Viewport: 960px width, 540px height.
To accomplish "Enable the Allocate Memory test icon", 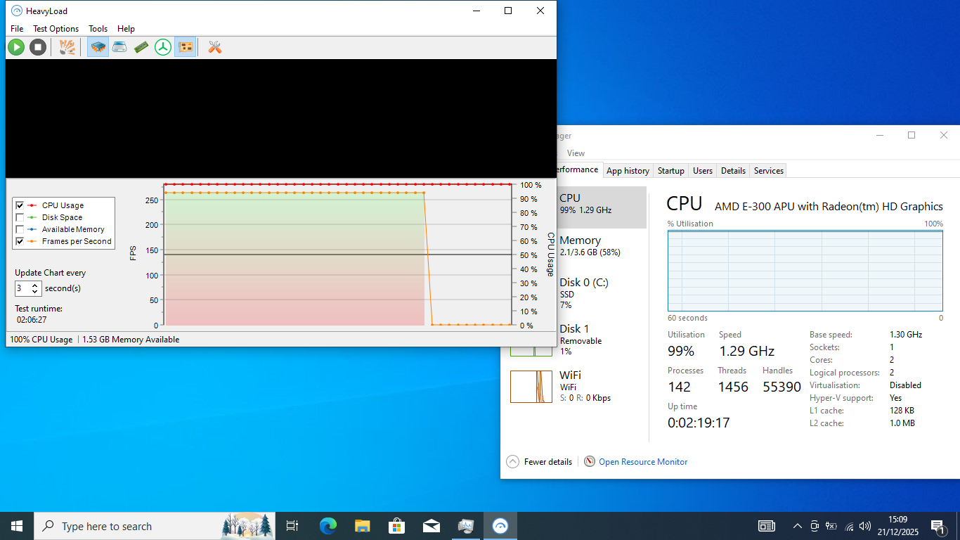I will point(141,47).
